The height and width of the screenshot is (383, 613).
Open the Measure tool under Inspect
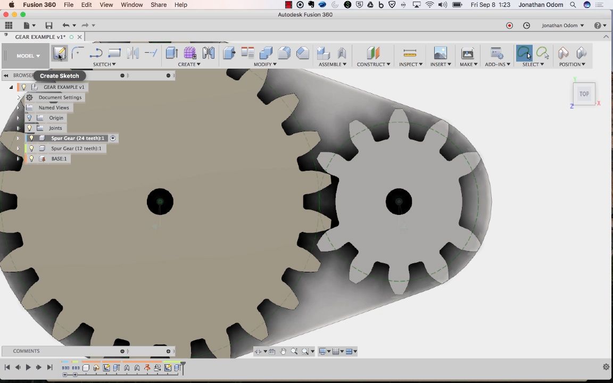pyautogui.click(x=410, y=53)
